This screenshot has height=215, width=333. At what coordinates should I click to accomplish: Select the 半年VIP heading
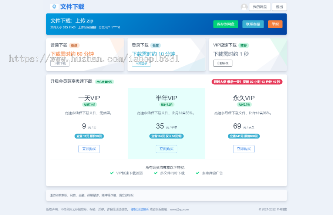(x=166, y=98)
